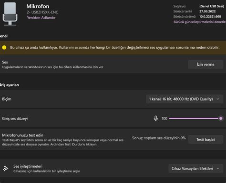Click the Sonuç: toplam ses düzeyinin 0% text

(159, 138)
